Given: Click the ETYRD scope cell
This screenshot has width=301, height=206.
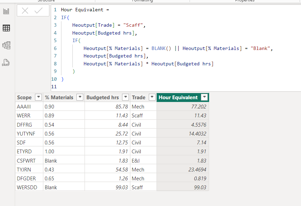Looking at the screenshot, I should [29, 151].
